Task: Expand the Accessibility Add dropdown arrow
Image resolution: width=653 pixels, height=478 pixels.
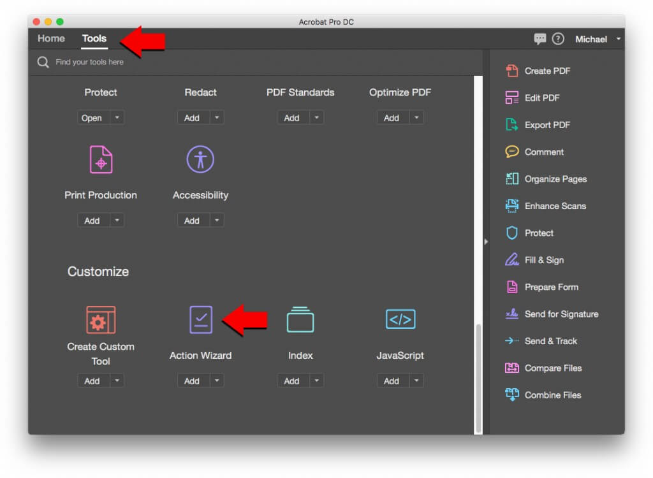Action: 217,221
